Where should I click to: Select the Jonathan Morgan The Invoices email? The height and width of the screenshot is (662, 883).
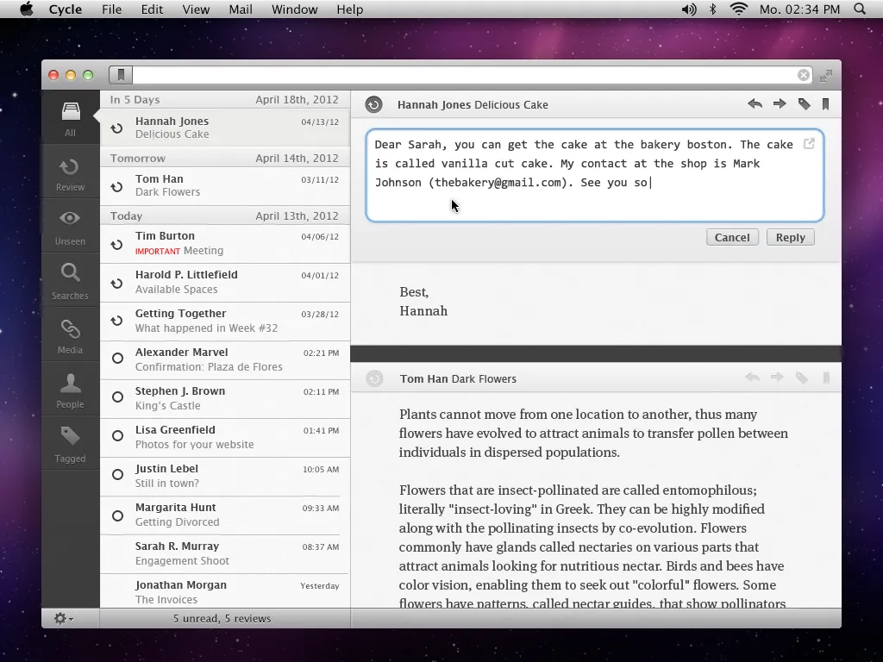[x=225, y=591]
